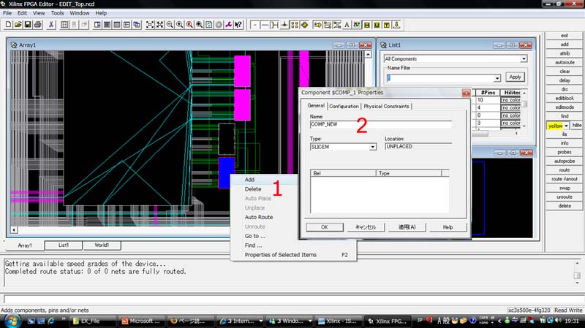This screenshot has width=585, height=328.
Task: Click the route-fanout button
Action: pos(564,179)
